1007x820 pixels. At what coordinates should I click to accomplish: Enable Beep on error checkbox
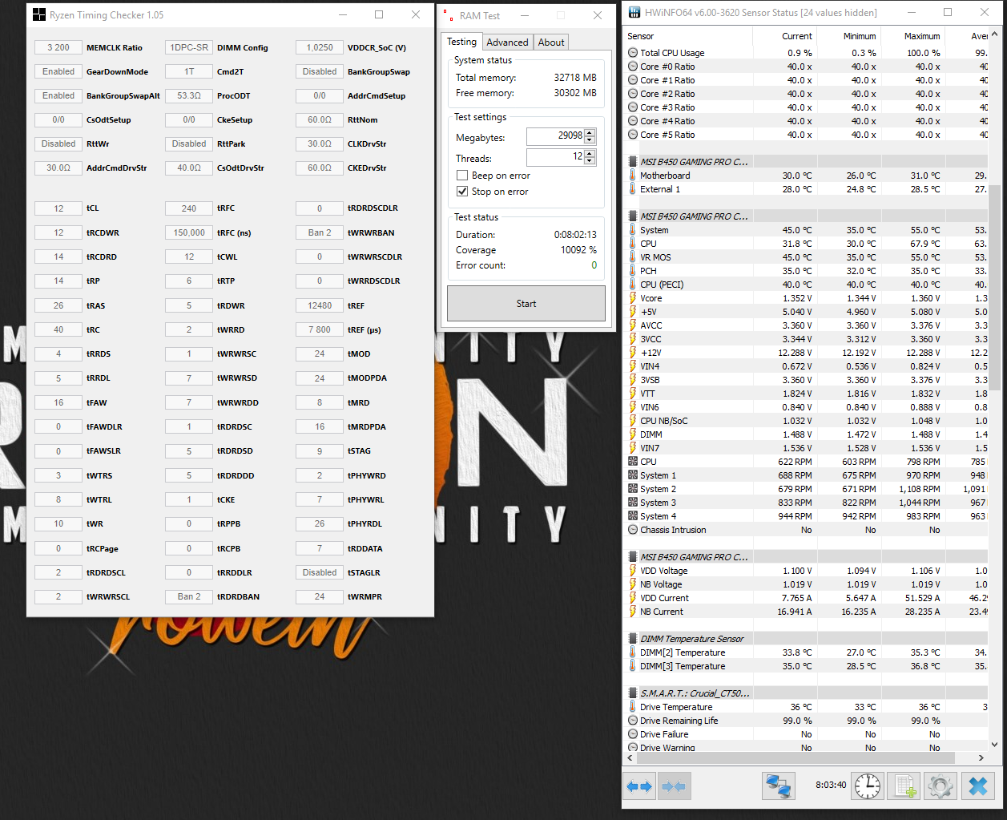462,176
